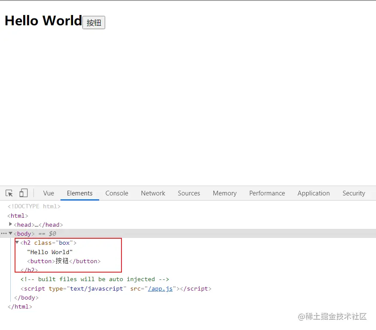Screen dimensions: 376x330
Task: Select the <body> element row
Action: click(188, 234)
